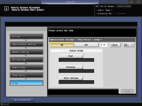
Task: Select the highlighted Group menu item
Action: (x=26, y=83)
